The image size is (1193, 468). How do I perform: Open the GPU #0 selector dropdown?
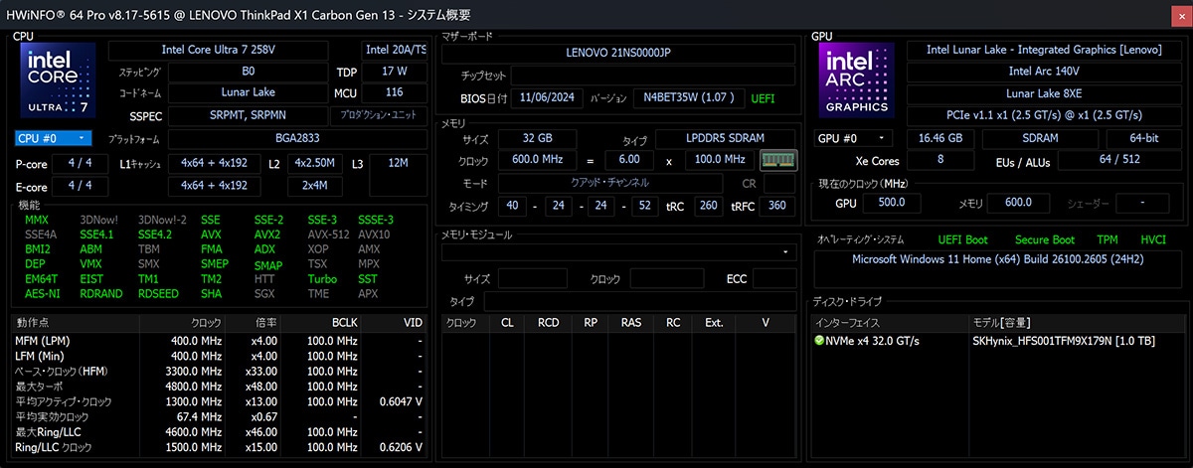point(855,138)
